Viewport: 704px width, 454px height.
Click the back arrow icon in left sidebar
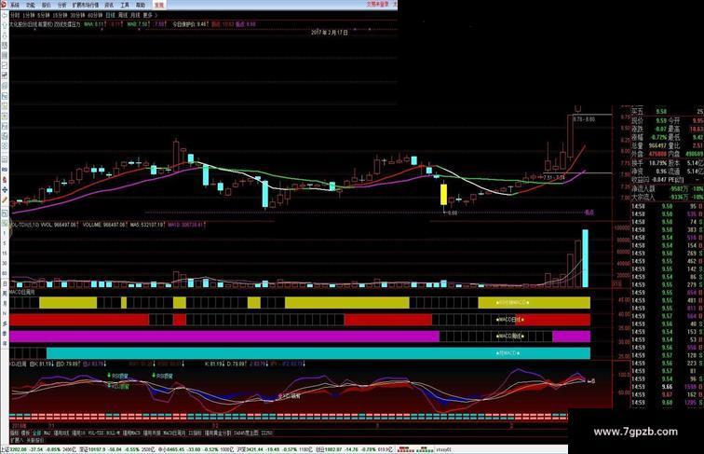coord(5,15)
